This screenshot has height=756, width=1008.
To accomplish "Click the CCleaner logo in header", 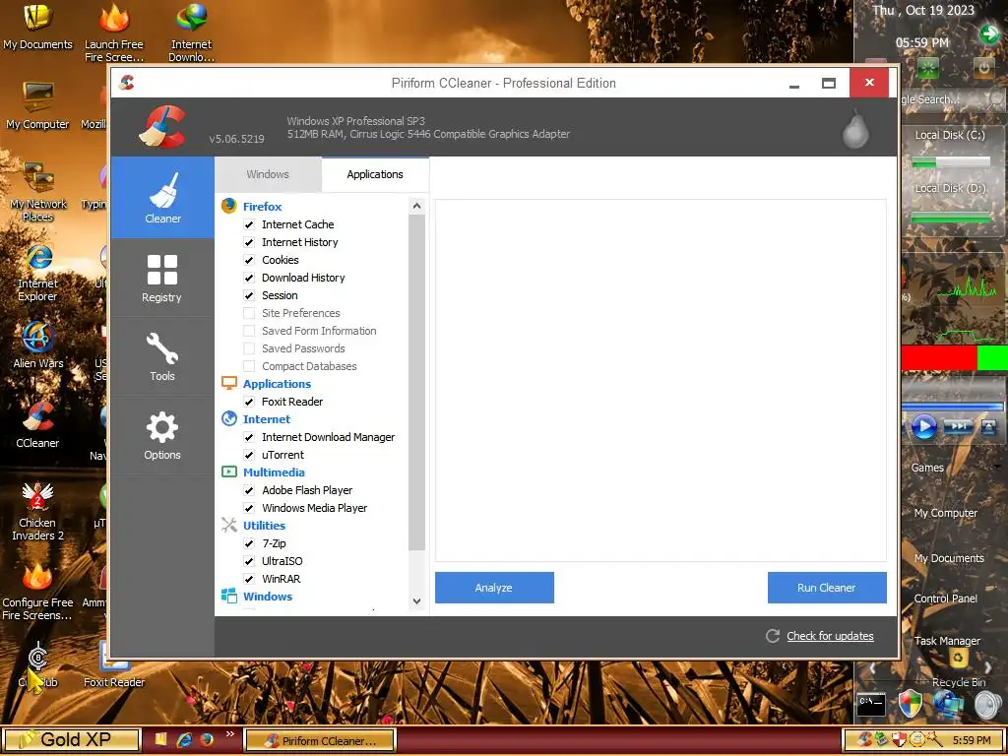I will click(x=162, y=126).
